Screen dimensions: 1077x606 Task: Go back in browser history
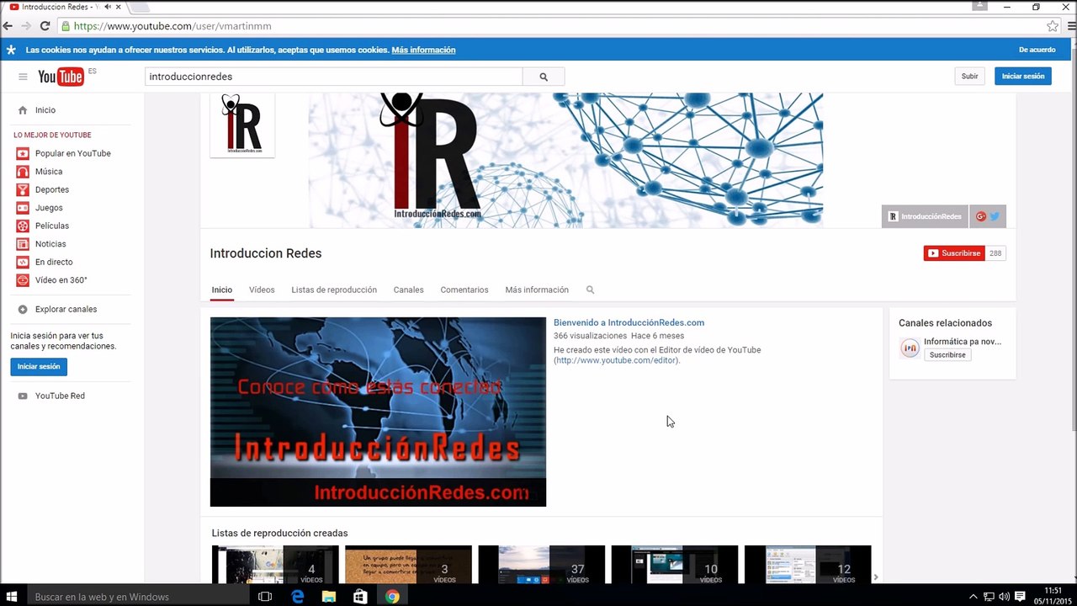(x=8, y=26)
